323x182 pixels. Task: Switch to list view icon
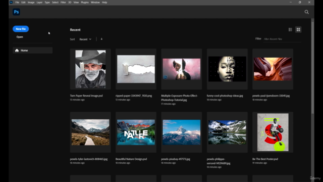[x=290, y=30]
